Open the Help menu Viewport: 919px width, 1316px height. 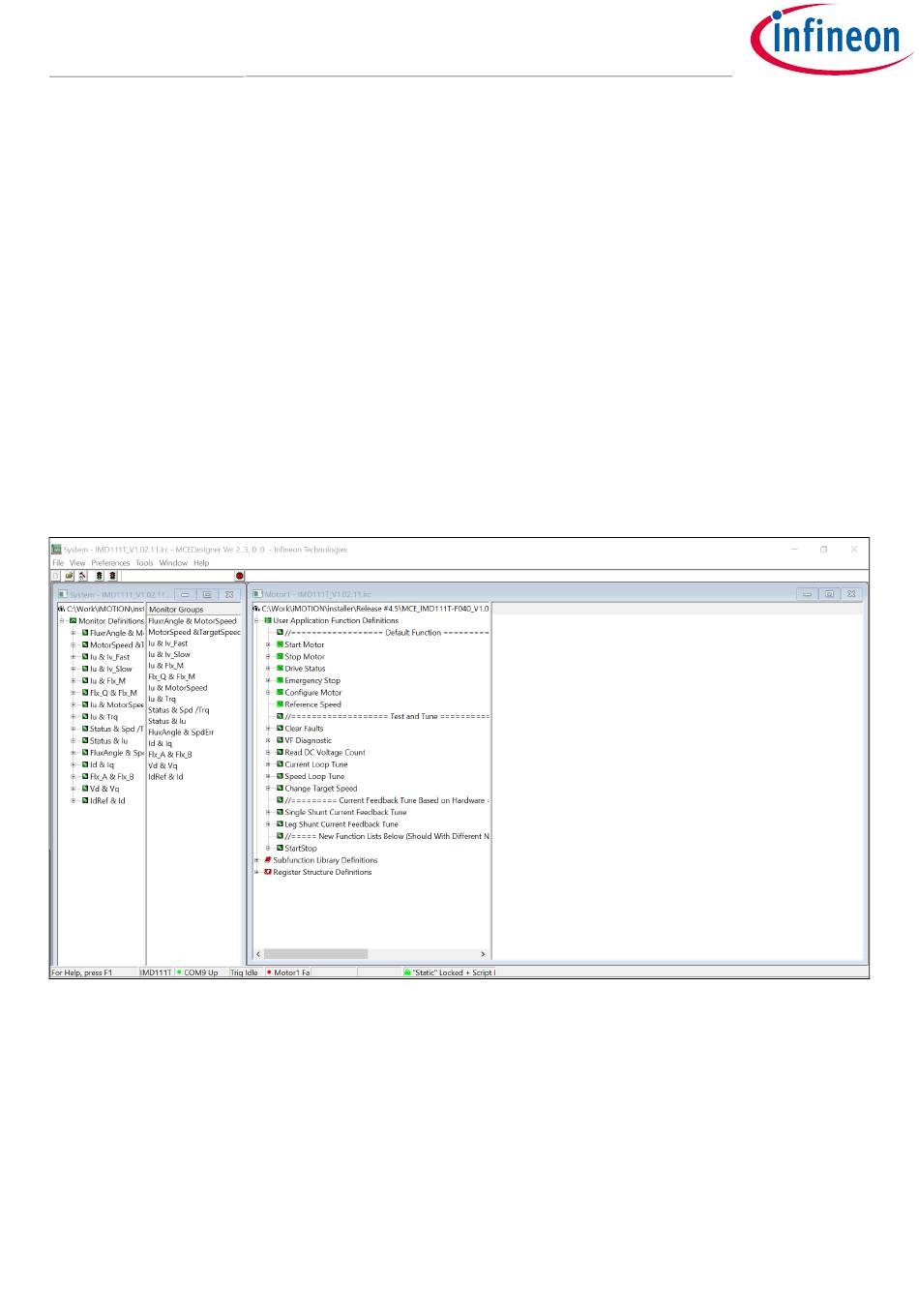[x=201, y=563]
